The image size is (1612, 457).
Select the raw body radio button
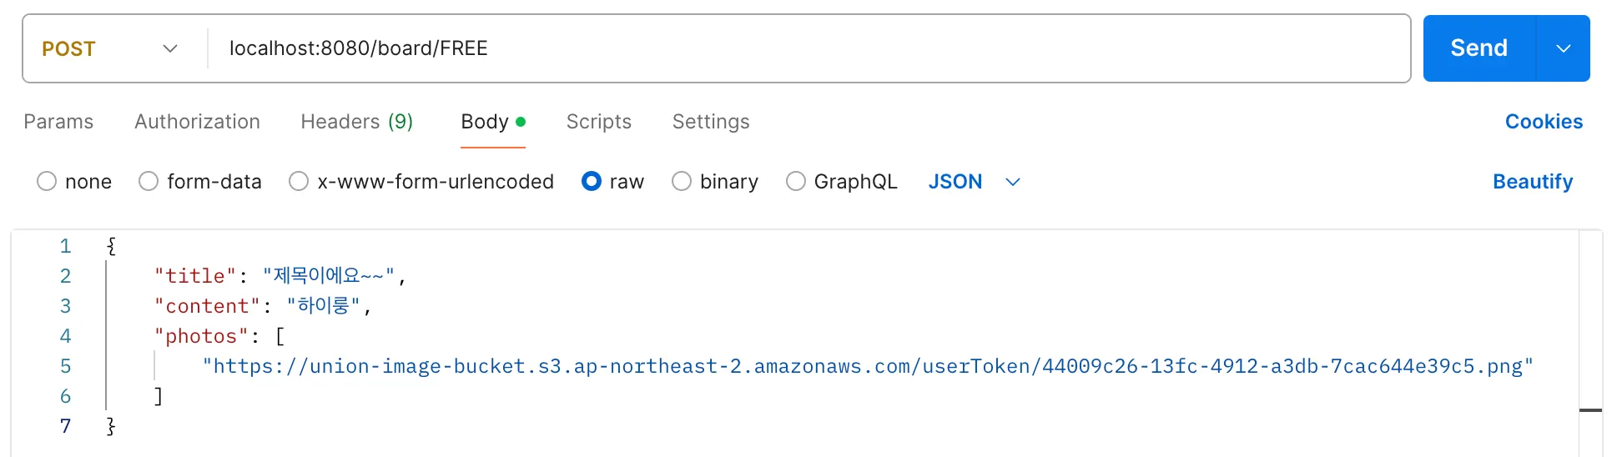[x=592, y=182]
